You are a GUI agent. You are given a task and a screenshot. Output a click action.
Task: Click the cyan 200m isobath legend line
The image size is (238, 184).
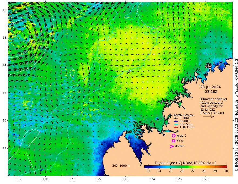117,168
